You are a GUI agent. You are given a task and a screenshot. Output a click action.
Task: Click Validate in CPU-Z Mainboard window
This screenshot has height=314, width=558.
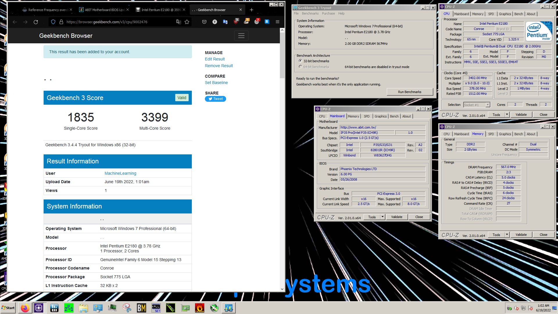397,217
